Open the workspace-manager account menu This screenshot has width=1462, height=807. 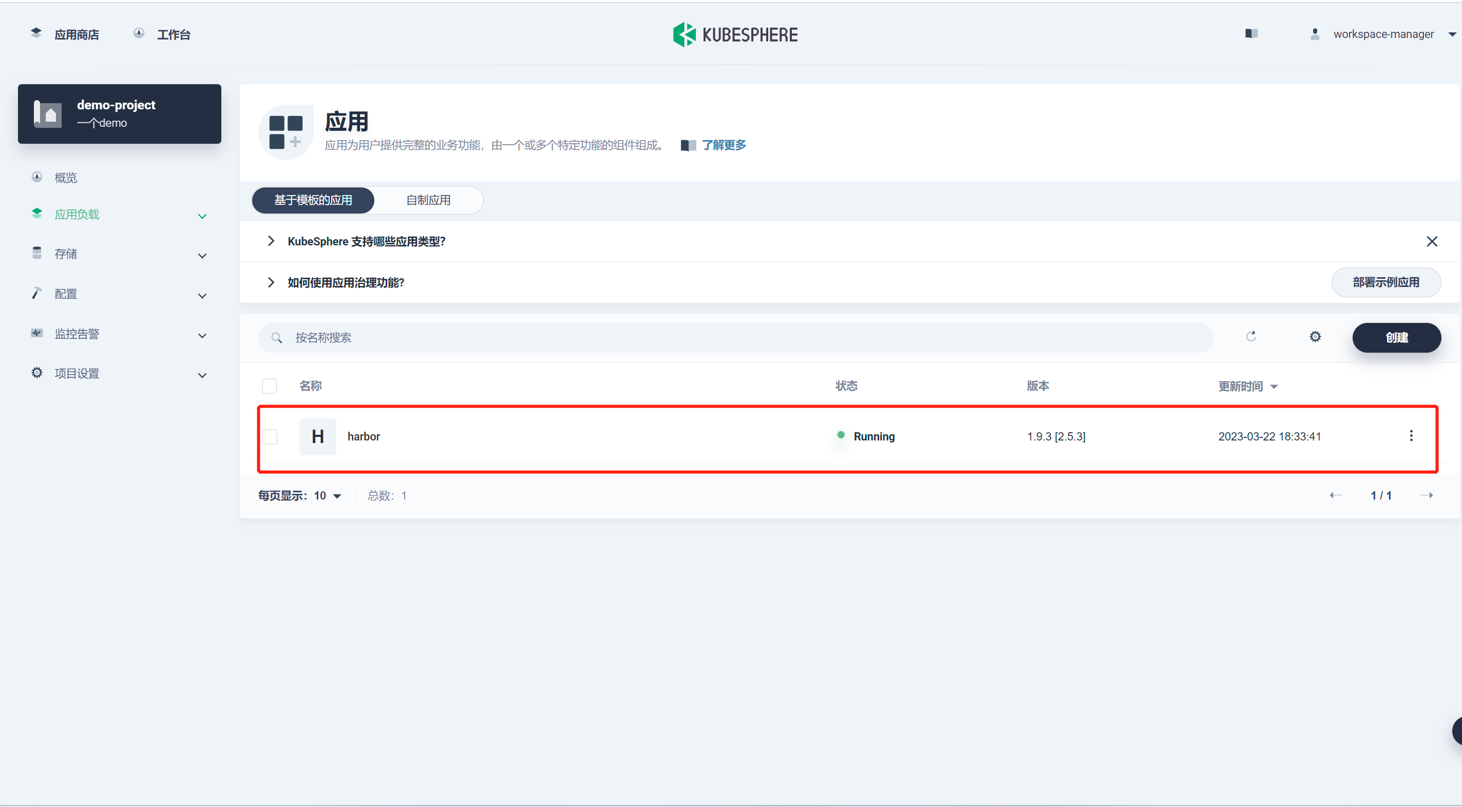tap(1385, 34)
